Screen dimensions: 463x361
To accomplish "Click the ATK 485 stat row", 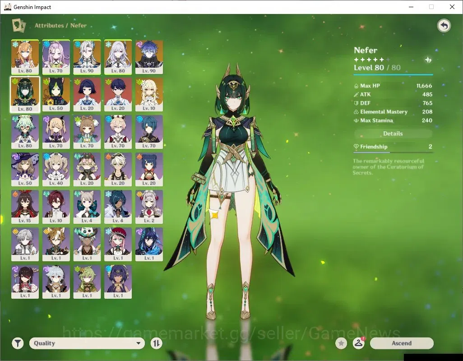I will point(393,94).
